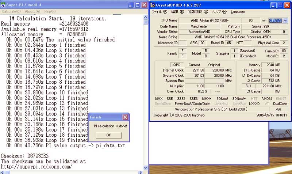Click the Super PI title bar icon
Viewport: 292px width, 174px height.
3,5
